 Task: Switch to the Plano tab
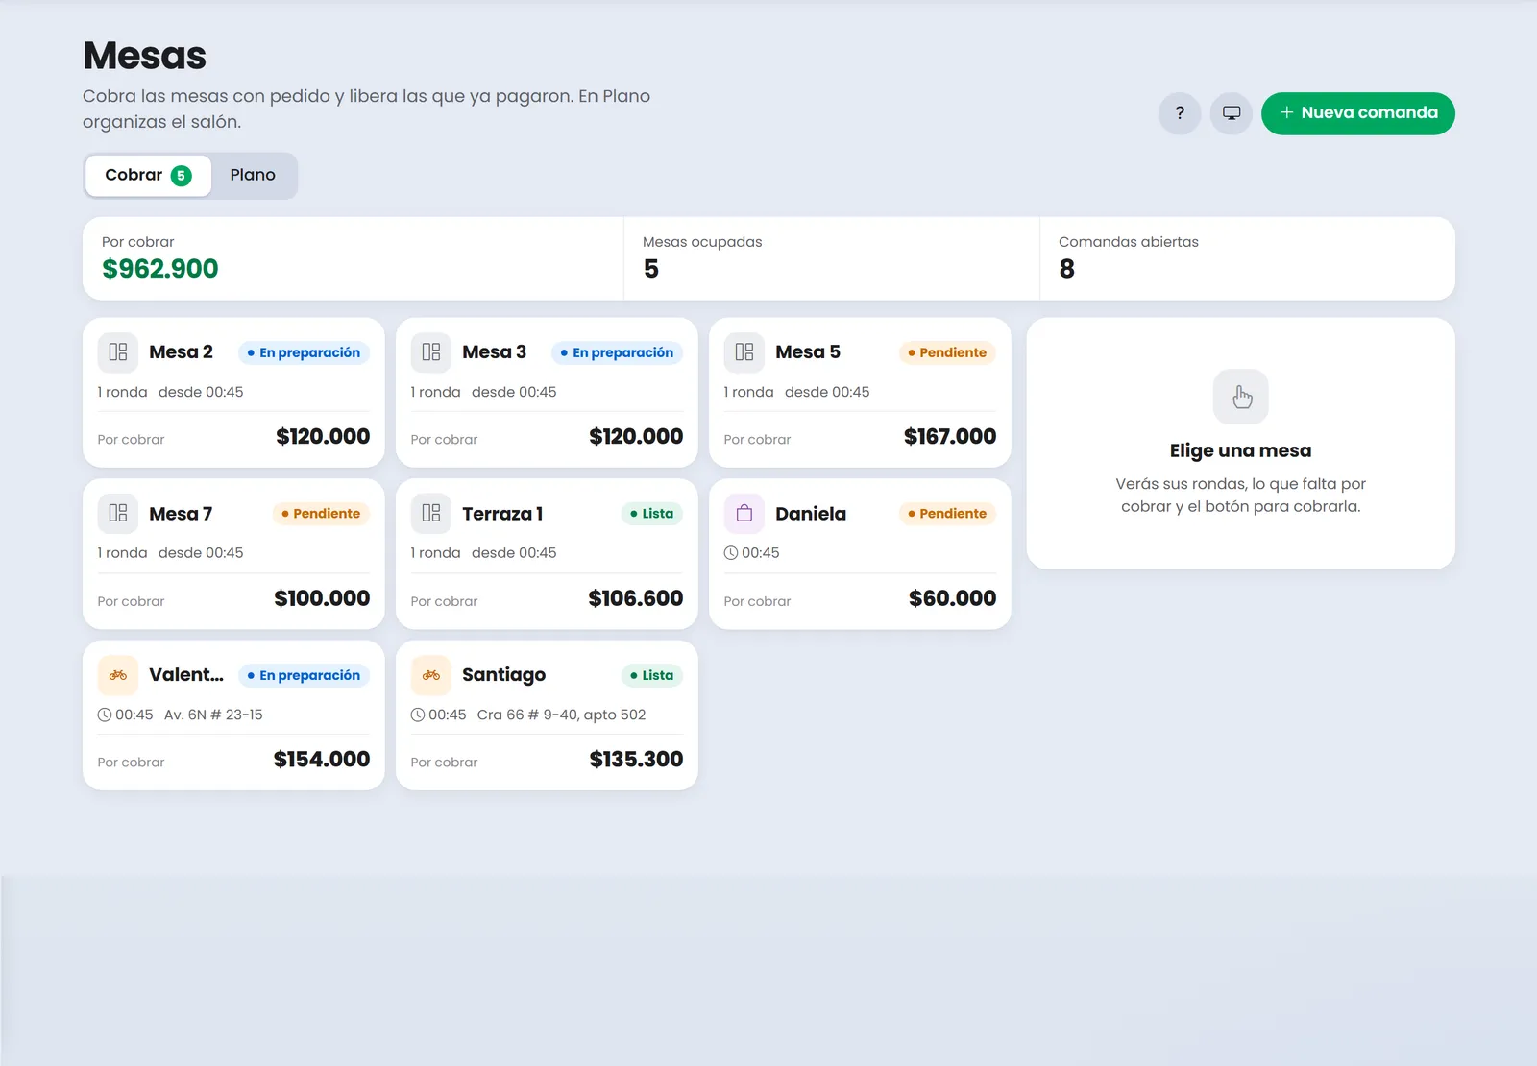tap(253, 176)
